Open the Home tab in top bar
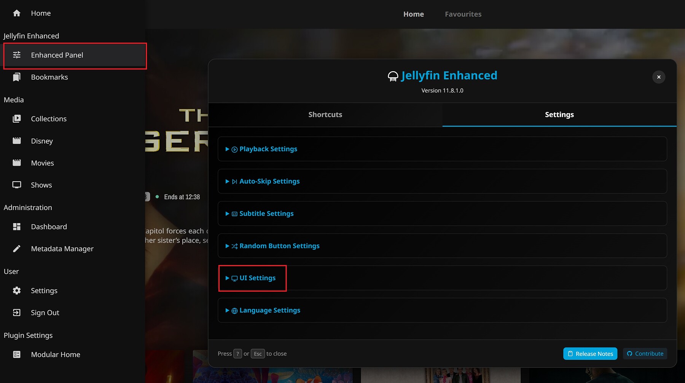685x383 pixels. [x=414, y=14]
